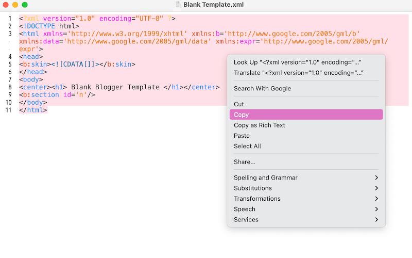Click the </html> closing tag

[33, 110]
